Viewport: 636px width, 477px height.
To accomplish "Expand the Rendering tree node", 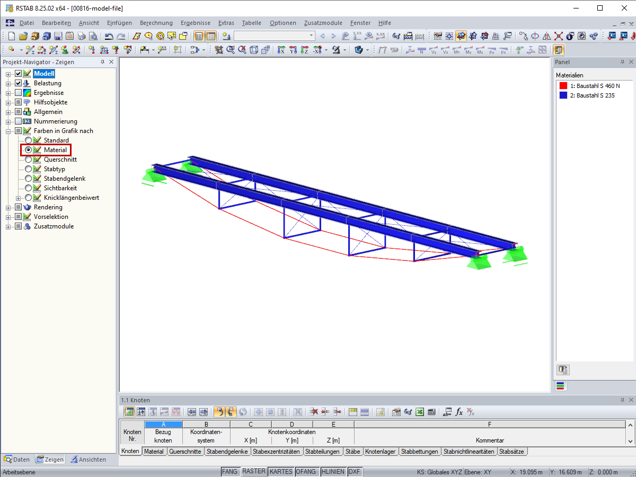I will tap(8, 207).
